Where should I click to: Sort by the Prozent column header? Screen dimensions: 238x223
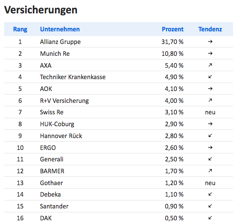173,29
